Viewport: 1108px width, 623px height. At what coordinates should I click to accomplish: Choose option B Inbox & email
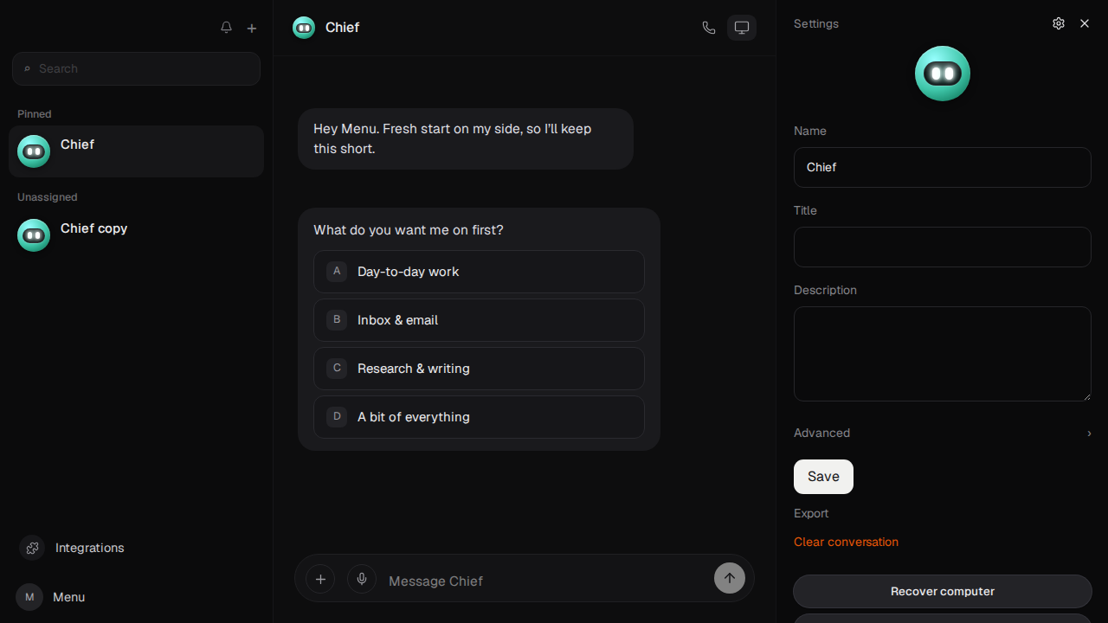click(x=479, y=320)
